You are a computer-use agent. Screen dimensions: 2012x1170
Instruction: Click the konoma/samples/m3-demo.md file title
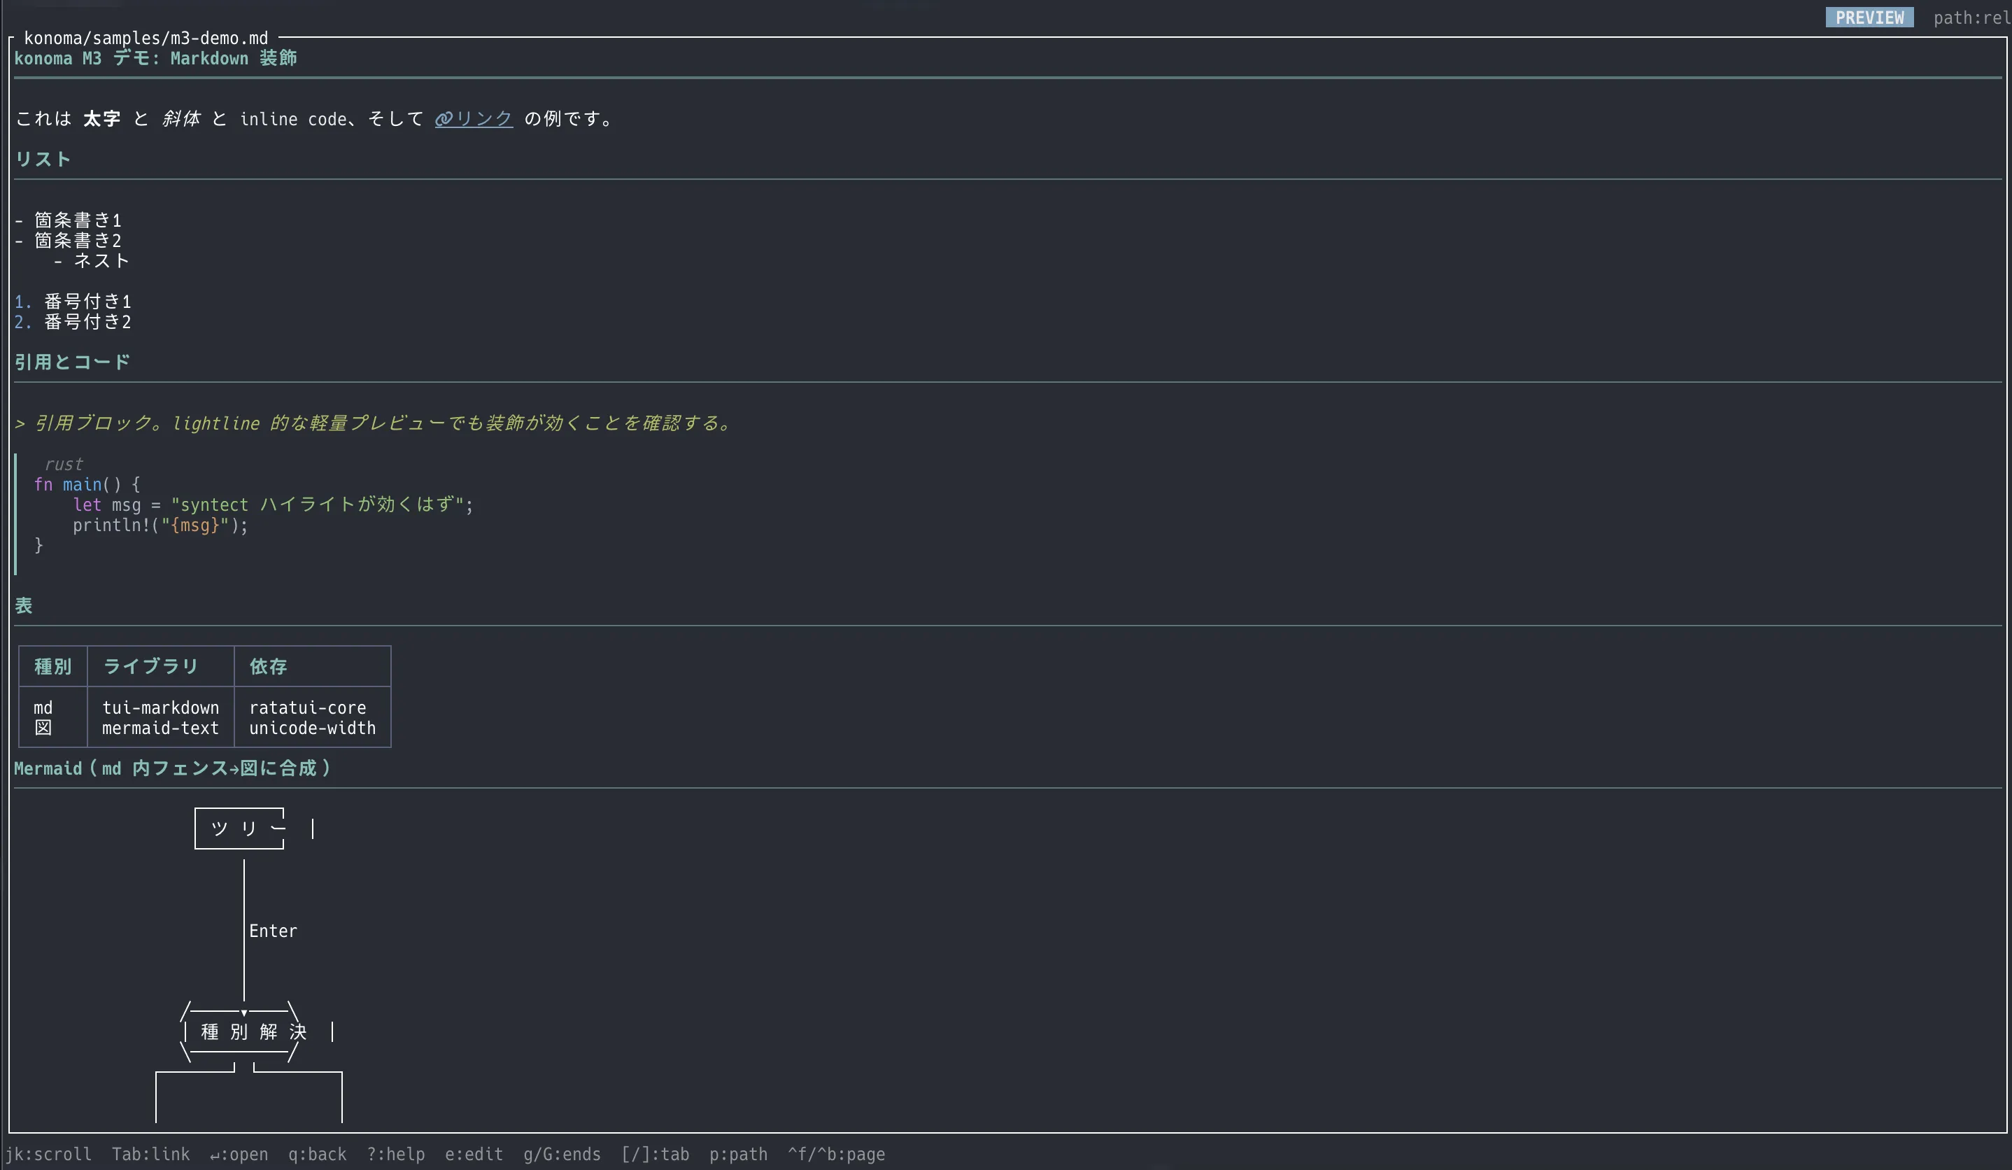(x=146, y=38)
